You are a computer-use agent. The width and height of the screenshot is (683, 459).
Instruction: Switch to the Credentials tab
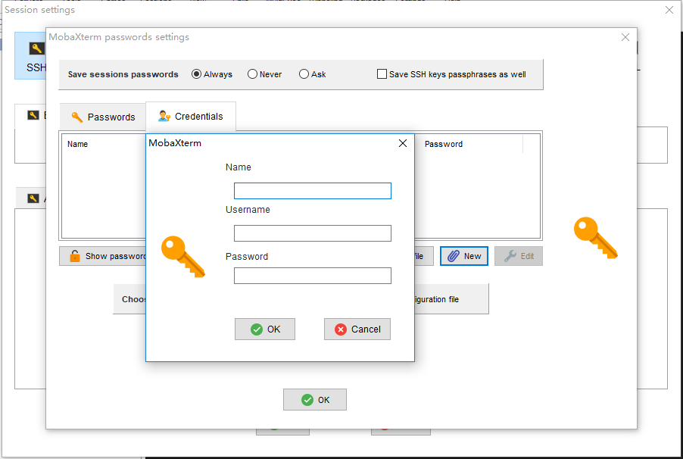[x=191, y=117]
